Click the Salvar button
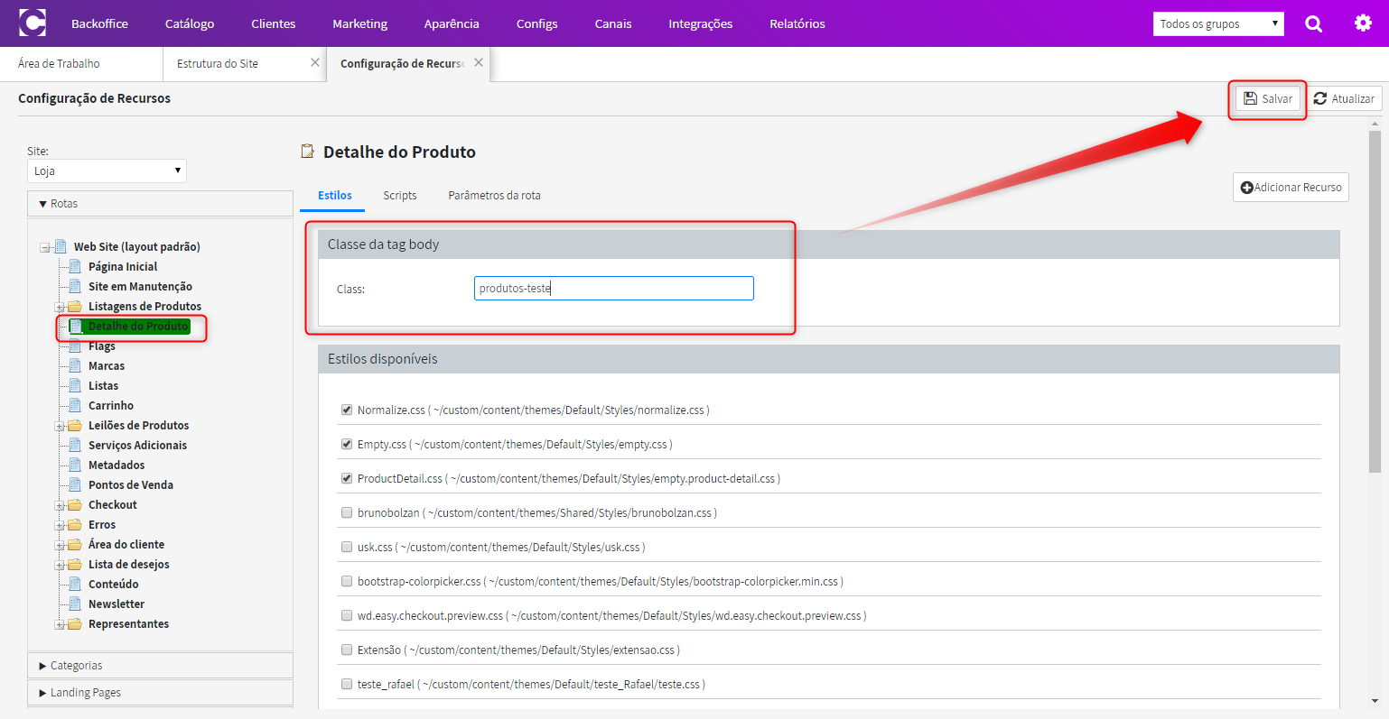 coord(1268,98)
